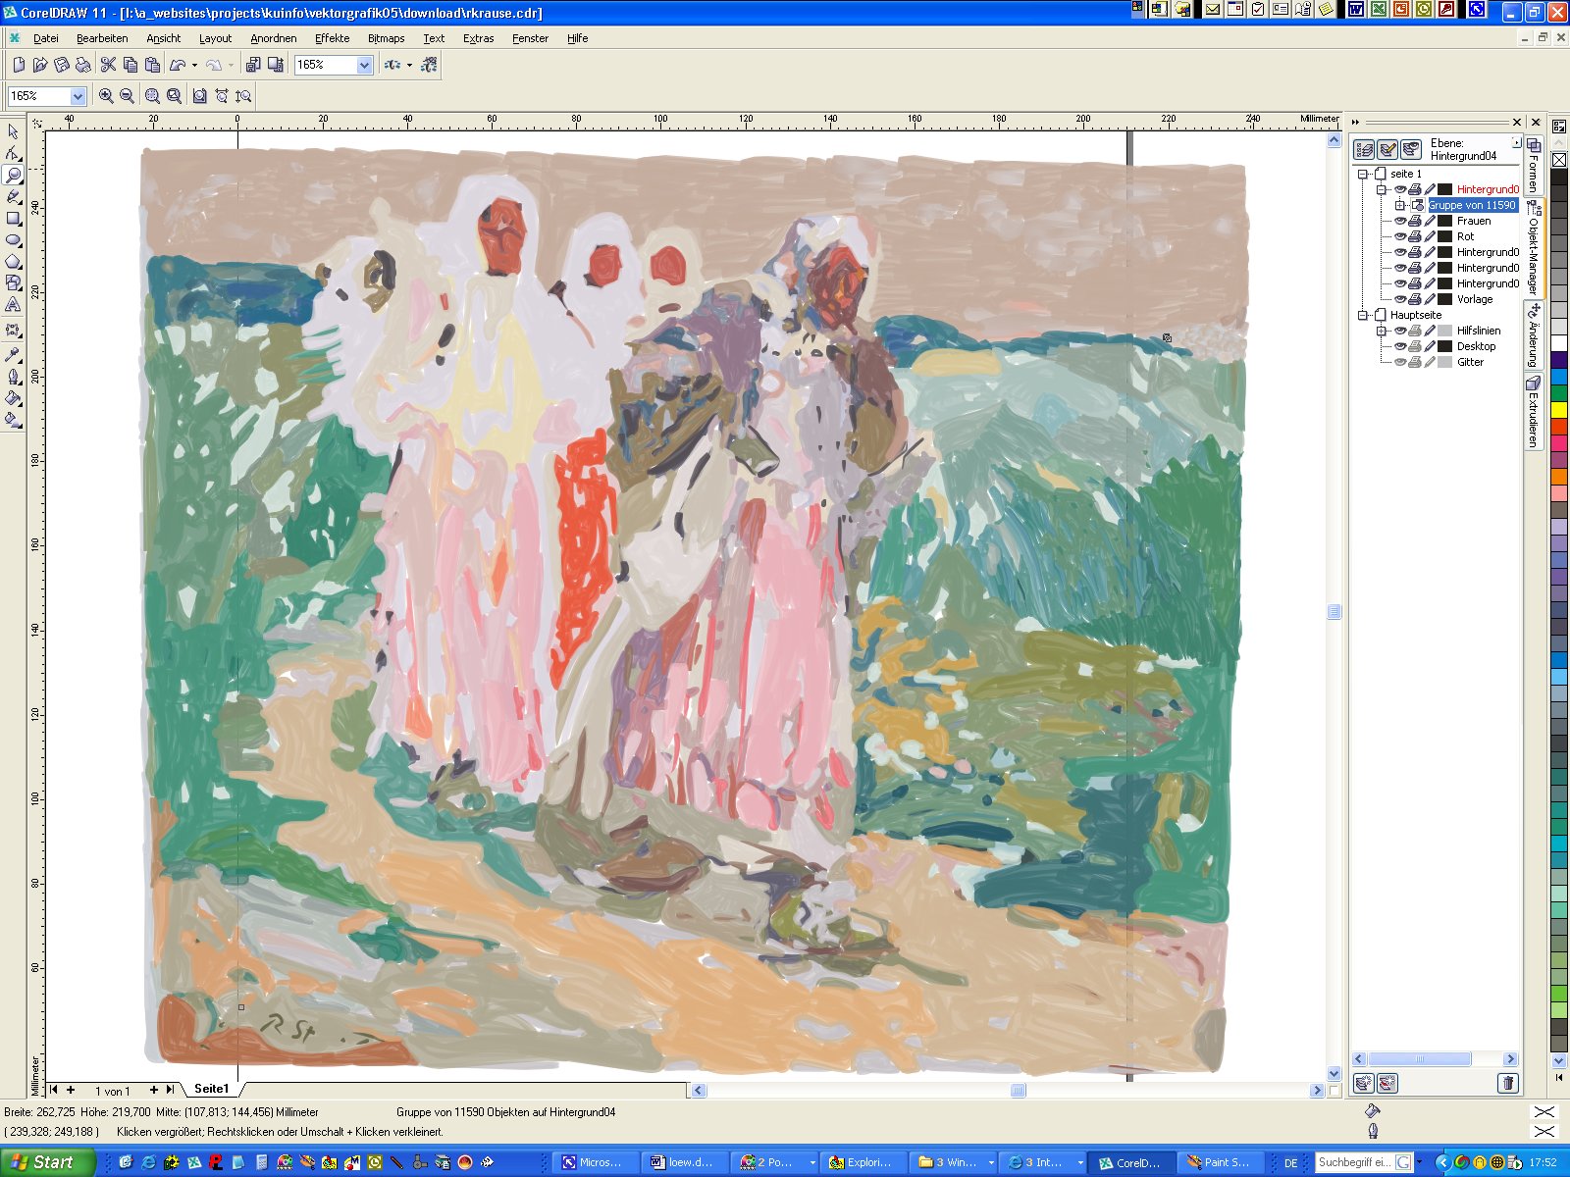This screenshot has height=1177, width=1570.
Task: Open the Datei menu
Action: point(46,38)
